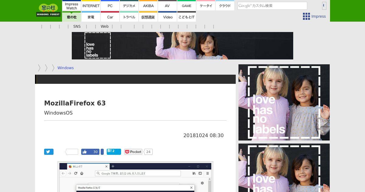Click the Facebook like button showing 30

tap(90, 152)
